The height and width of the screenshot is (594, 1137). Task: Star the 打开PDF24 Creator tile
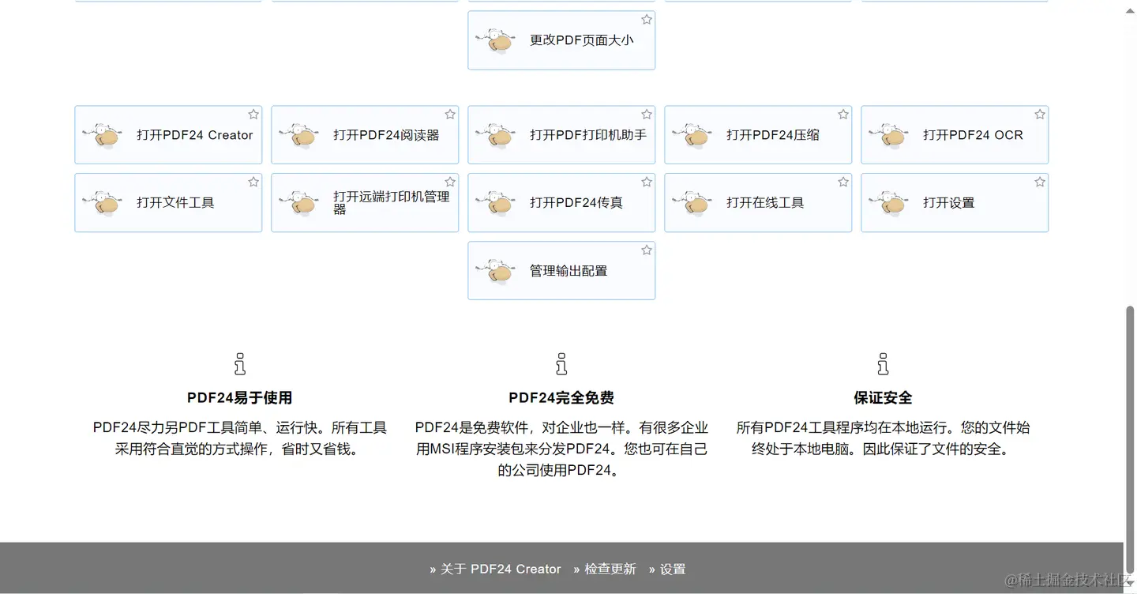[x=253, y=115]
